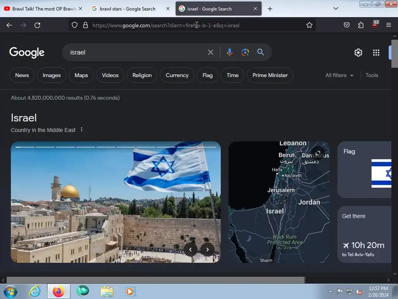Screen dimensions: 398x299
Task: Expand the Israel map to fullscreen
Action: click(318, 153)
